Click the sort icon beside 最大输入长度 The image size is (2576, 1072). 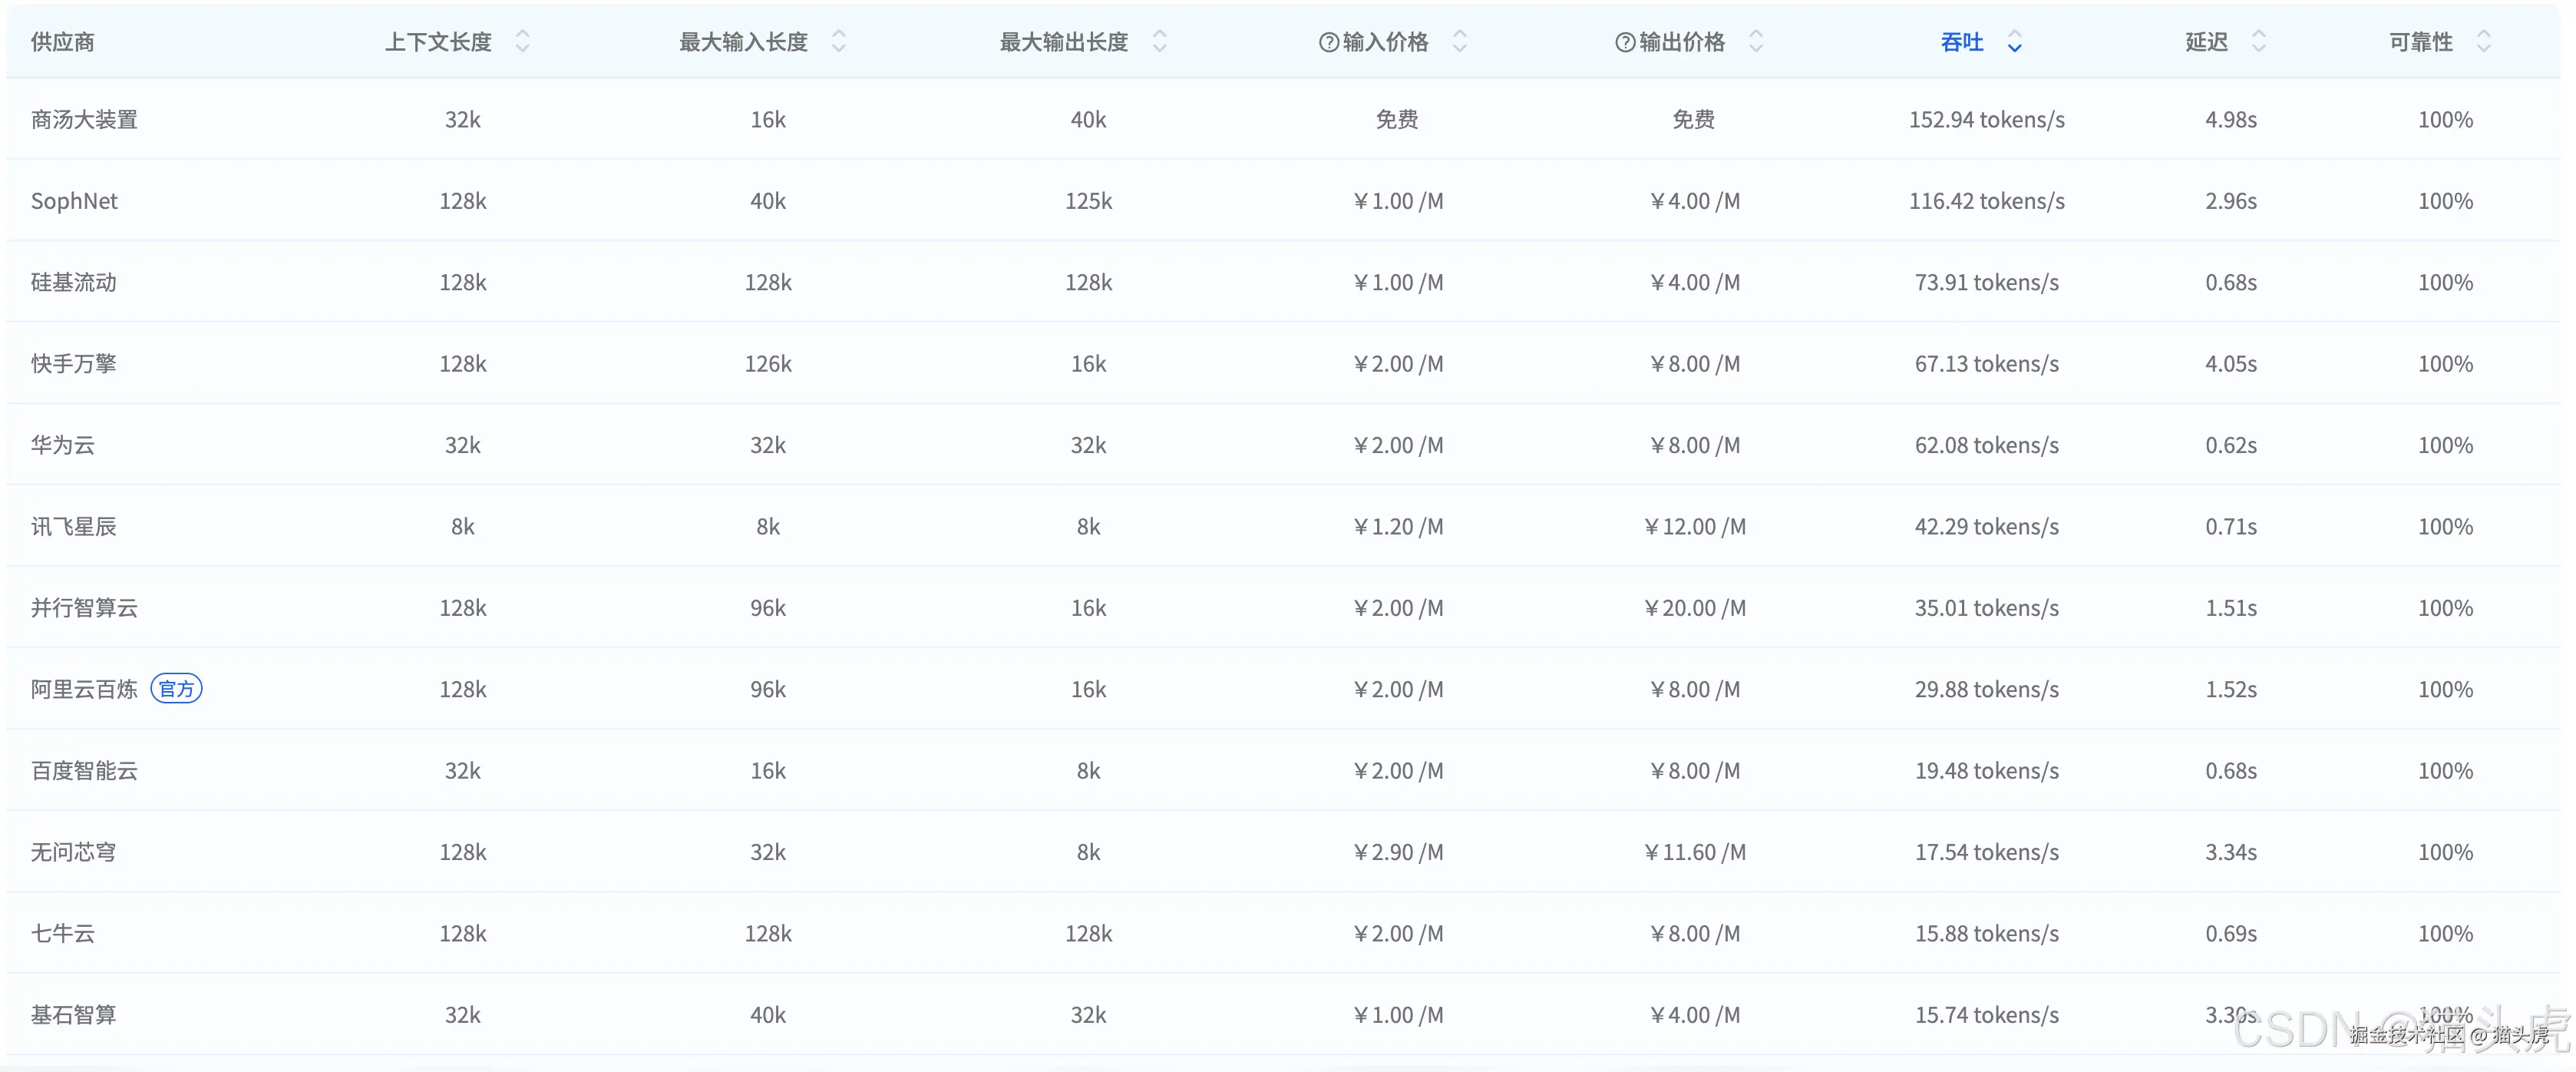point(838,41)
